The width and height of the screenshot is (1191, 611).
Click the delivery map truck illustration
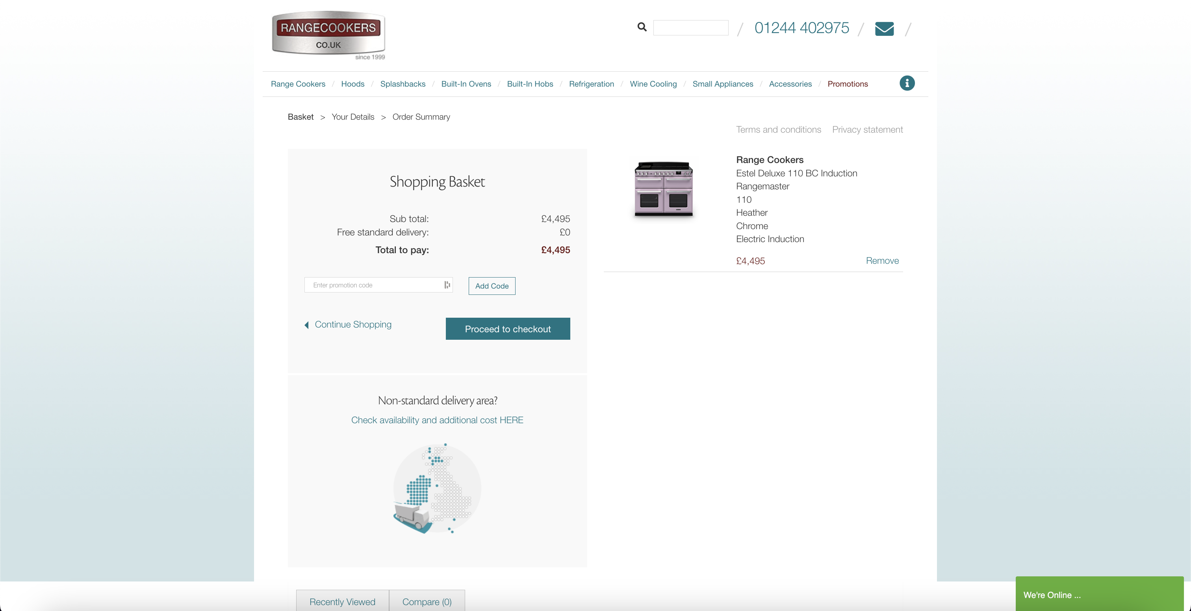(437, 489)
